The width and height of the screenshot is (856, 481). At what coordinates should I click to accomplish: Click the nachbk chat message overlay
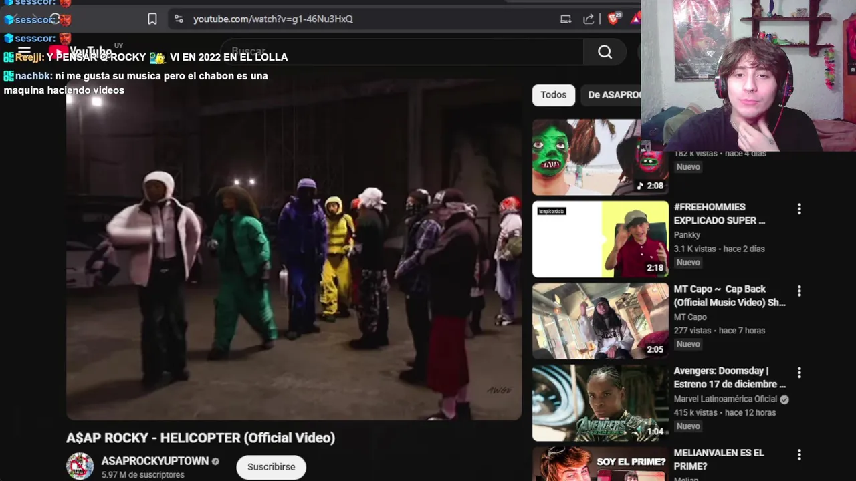click(136, 83)
